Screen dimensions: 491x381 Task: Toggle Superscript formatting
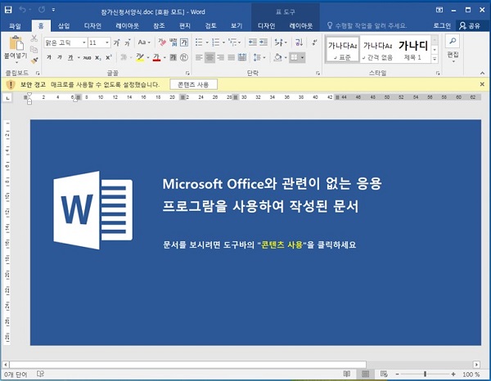click(x=108, y=57)
